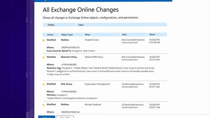Click the 8:14:27 AM timestamp
Screen dimensions: 210x118
coord(155,87)
